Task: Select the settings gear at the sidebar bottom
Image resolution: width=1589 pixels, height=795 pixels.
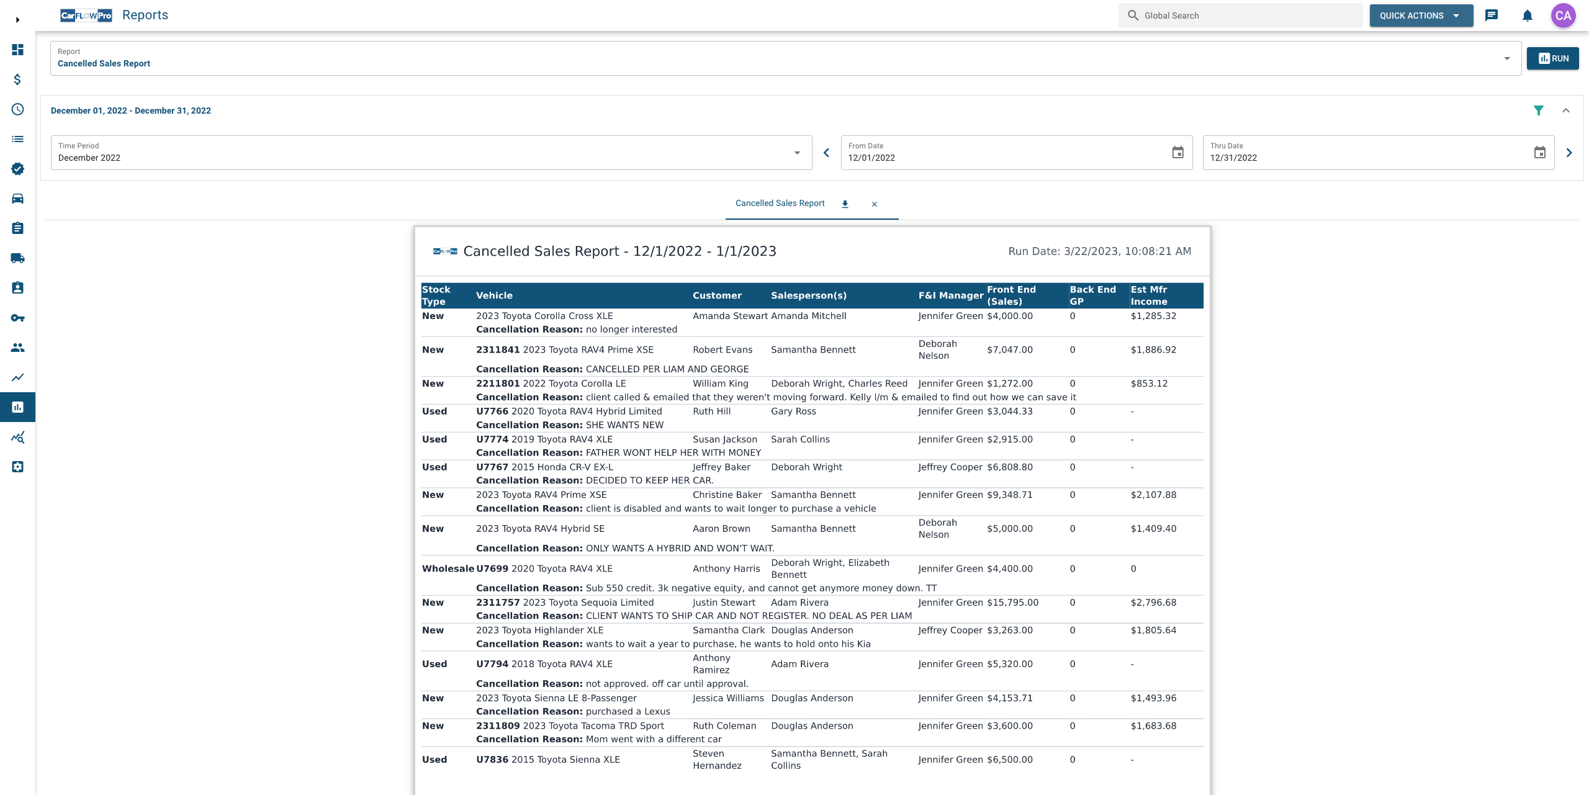Action: point(17,467)
